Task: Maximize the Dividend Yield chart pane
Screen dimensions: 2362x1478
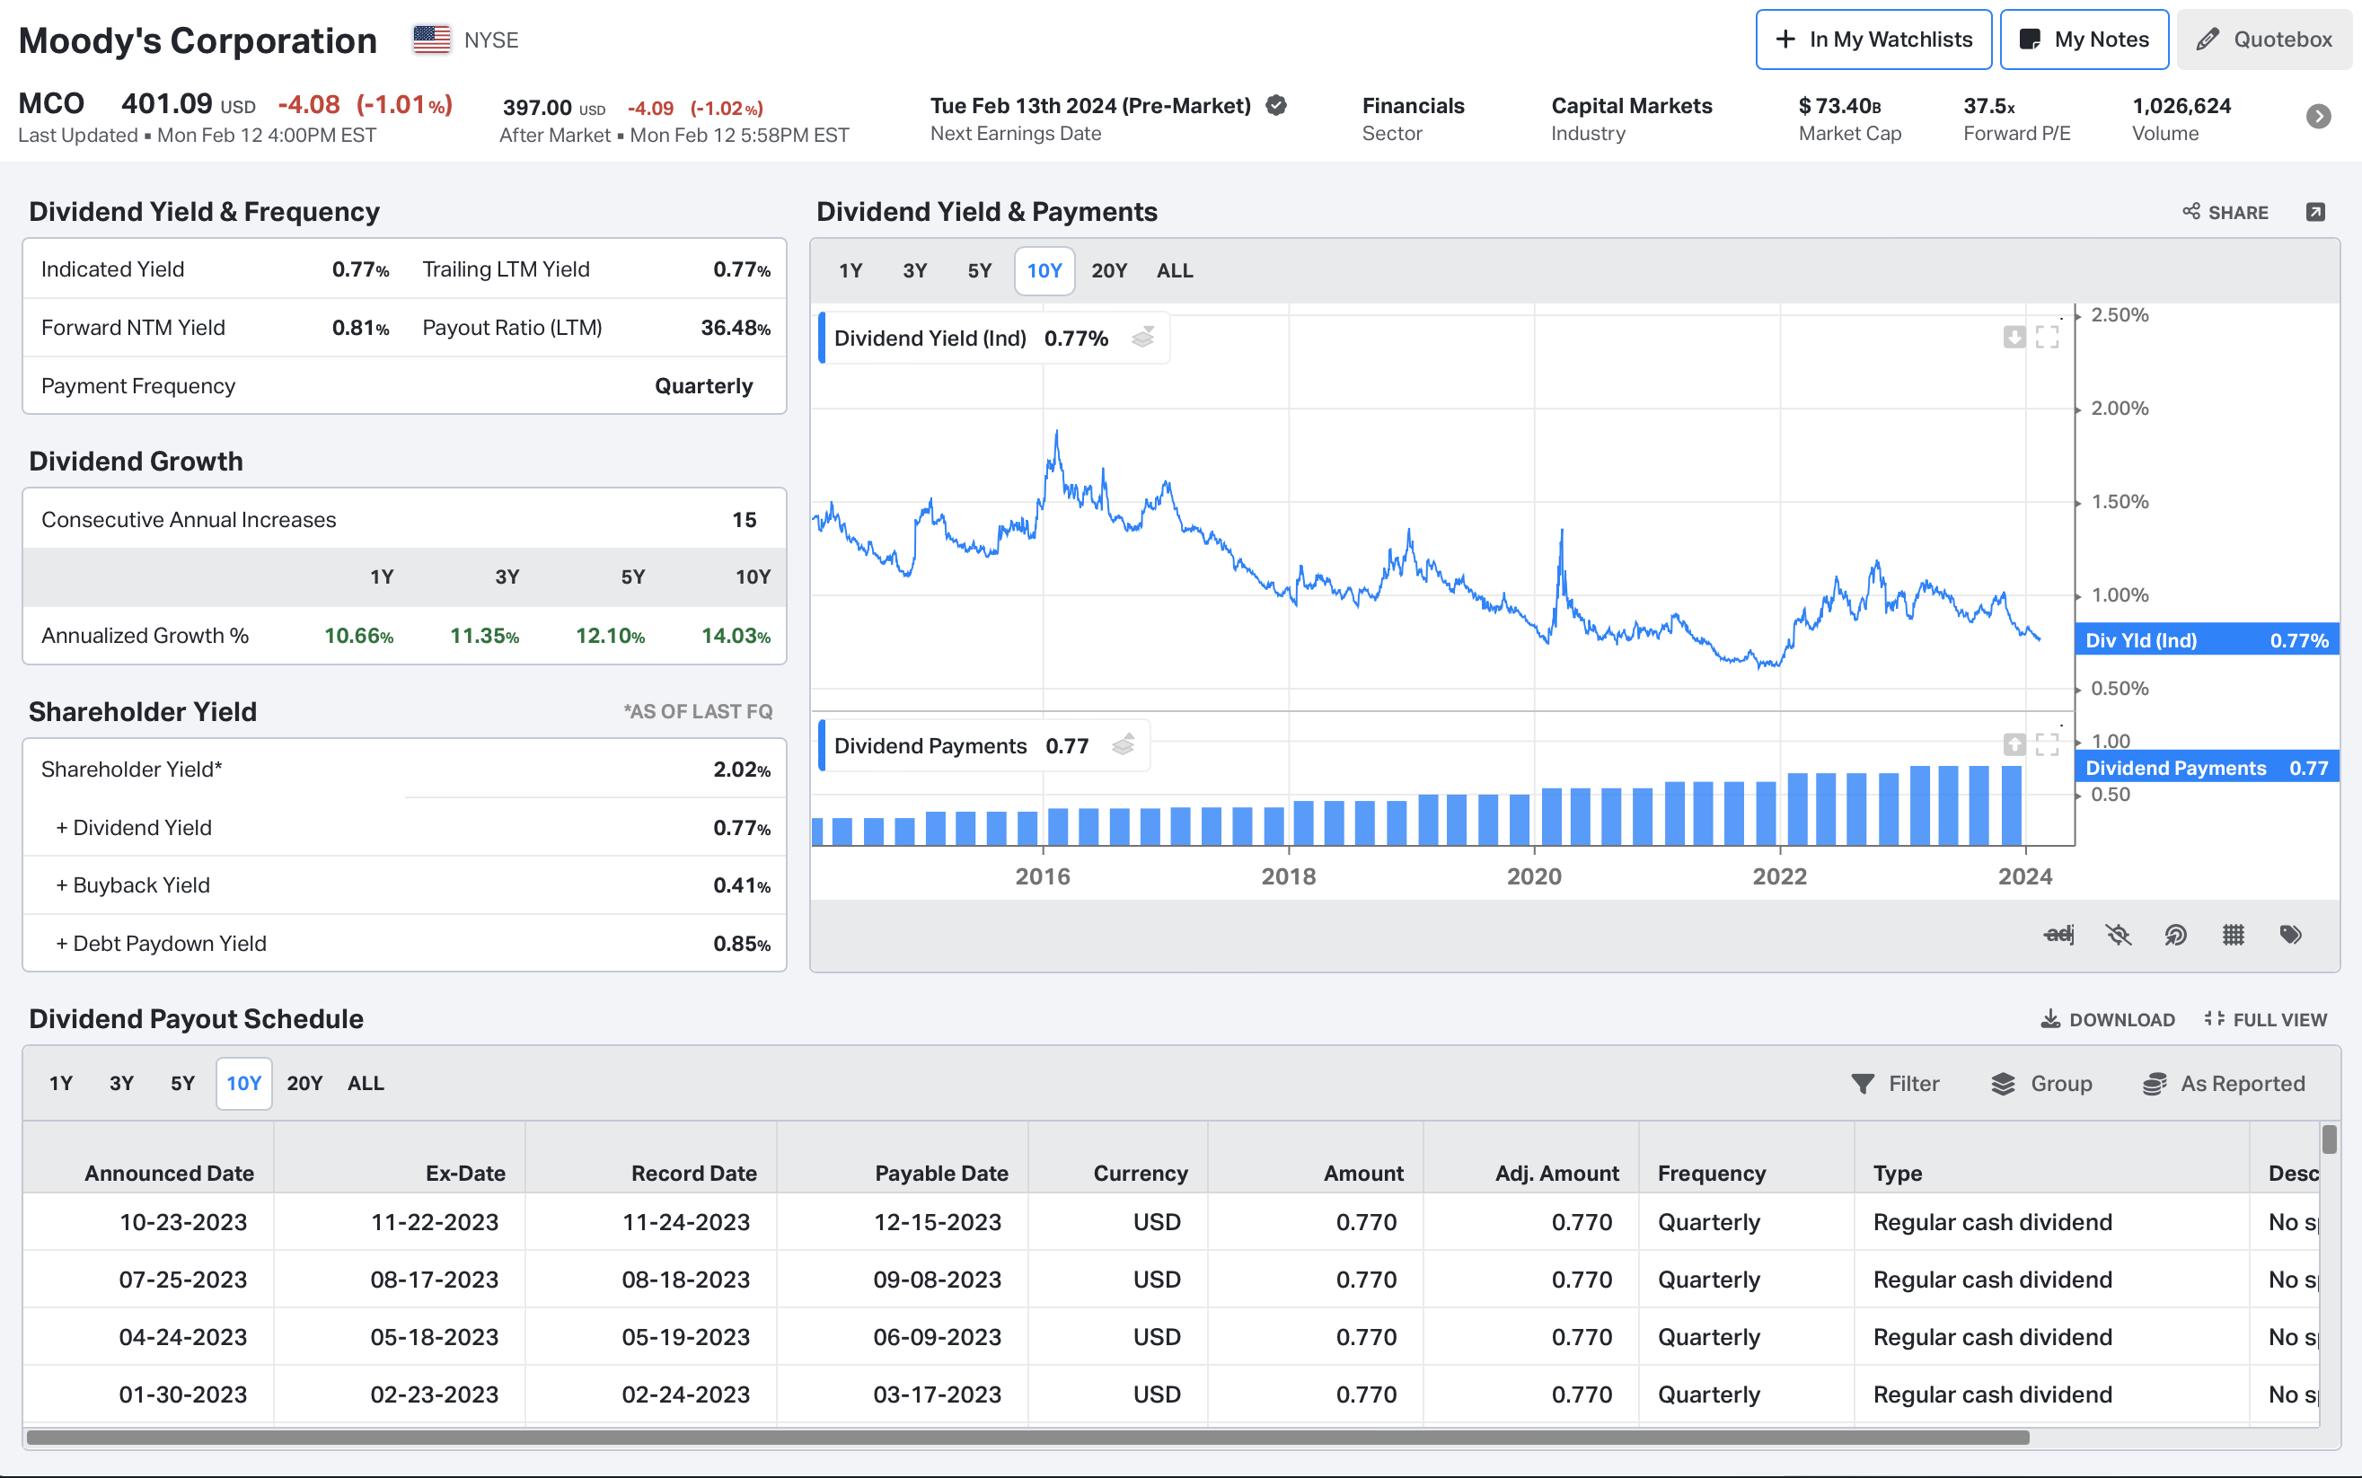Action: click(x=2047, y=338)
